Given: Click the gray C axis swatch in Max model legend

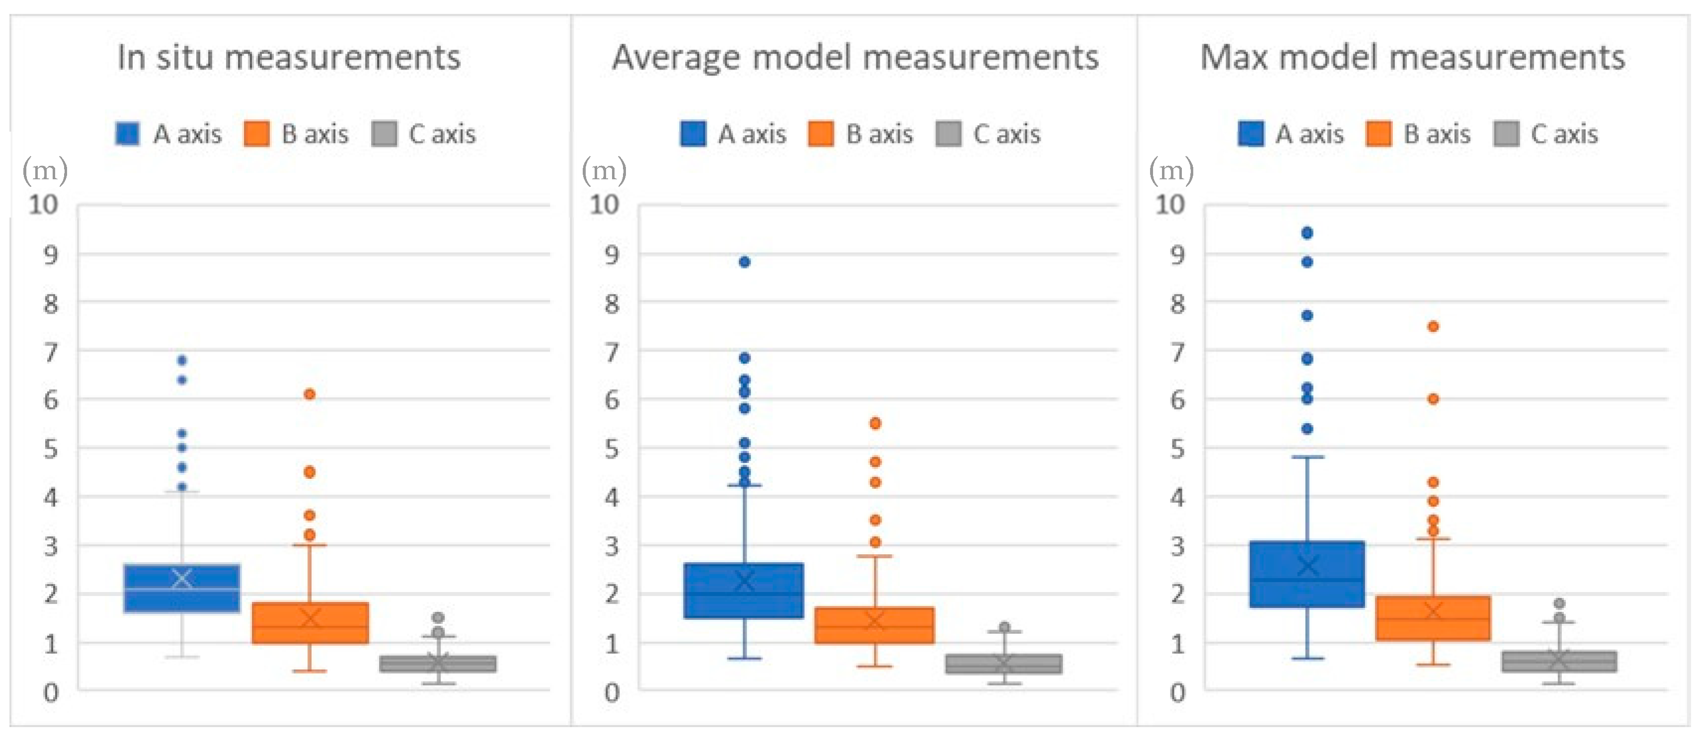Looking at the screenshot, I should [x=1507, y=133].
